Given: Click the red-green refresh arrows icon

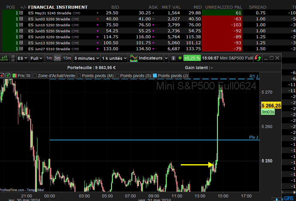Looking at the screenshot, I should [257, 58].
